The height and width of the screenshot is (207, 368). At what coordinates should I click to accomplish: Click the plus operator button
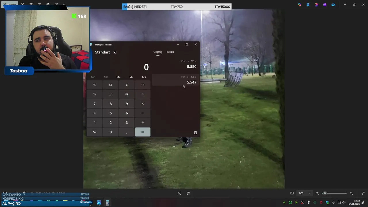143,122
